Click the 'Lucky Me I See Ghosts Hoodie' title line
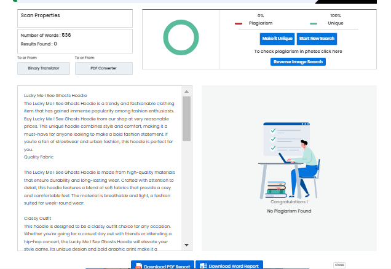The height and width of the screenshot is (269, 391). 55,96
